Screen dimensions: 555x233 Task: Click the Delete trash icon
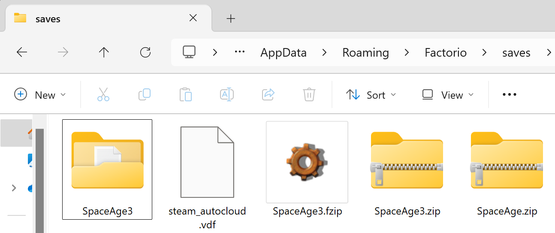309,94
